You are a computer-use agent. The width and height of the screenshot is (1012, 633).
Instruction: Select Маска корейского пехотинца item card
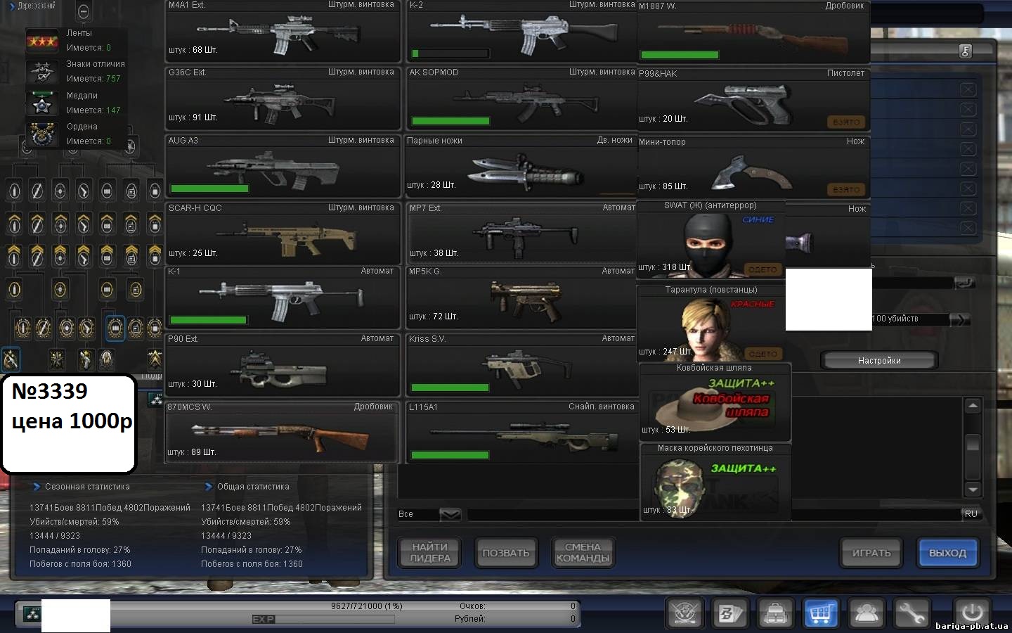[x=715, y=482]
